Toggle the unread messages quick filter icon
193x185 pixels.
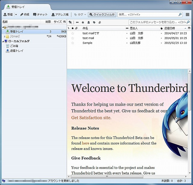tap(77, 22)
